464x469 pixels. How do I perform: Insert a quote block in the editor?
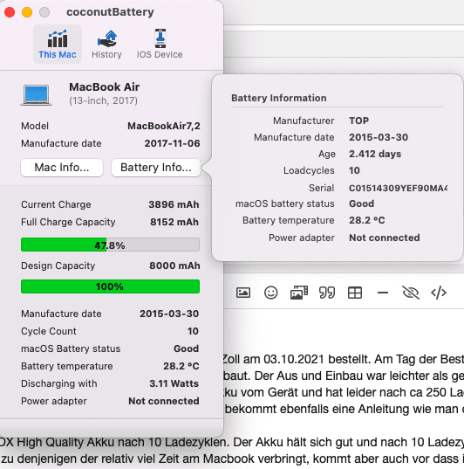pyautogui.click(x=327, y=293)
